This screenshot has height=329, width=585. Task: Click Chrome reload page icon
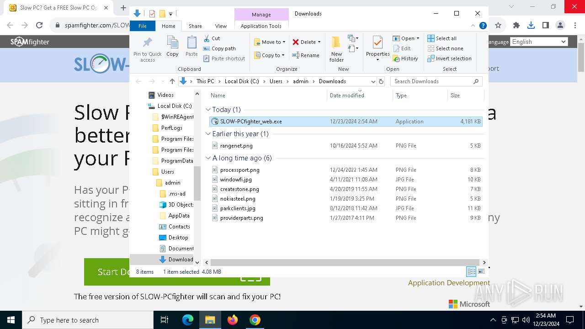coord(39,26)
